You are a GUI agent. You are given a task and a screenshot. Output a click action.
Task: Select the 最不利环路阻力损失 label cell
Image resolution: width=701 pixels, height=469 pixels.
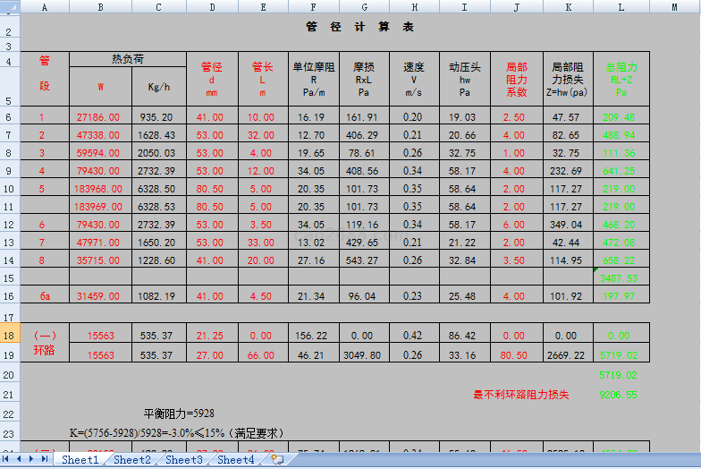click(529, 395)
